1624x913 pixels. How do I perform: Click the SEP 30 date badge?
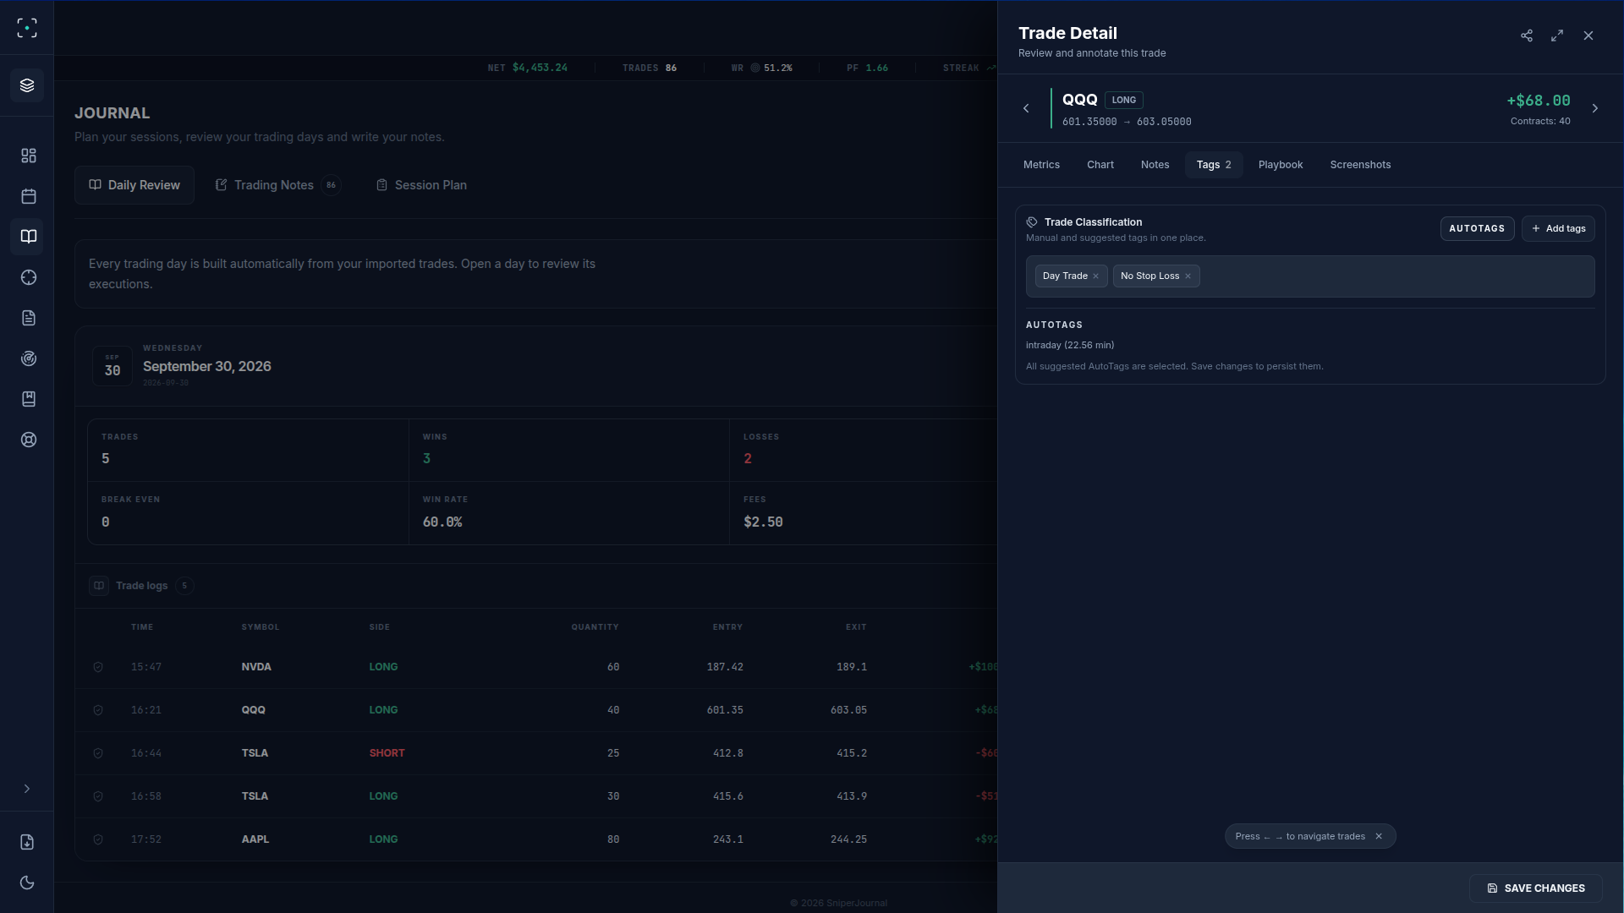(x=112, y=366)
